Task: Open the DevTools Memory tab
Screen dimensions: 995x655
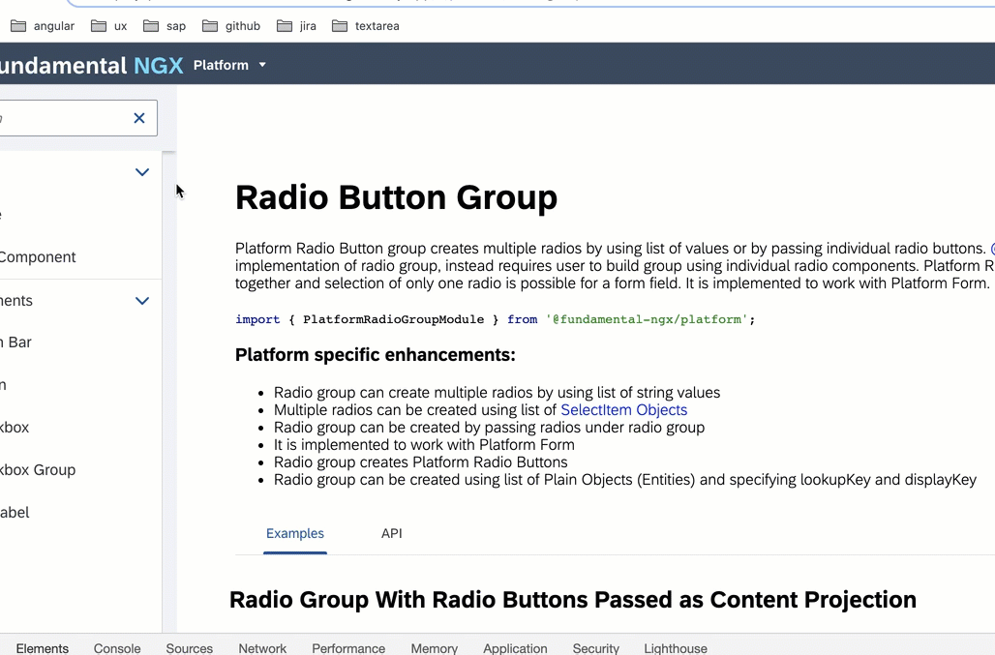Action: (x=434, y=648)
